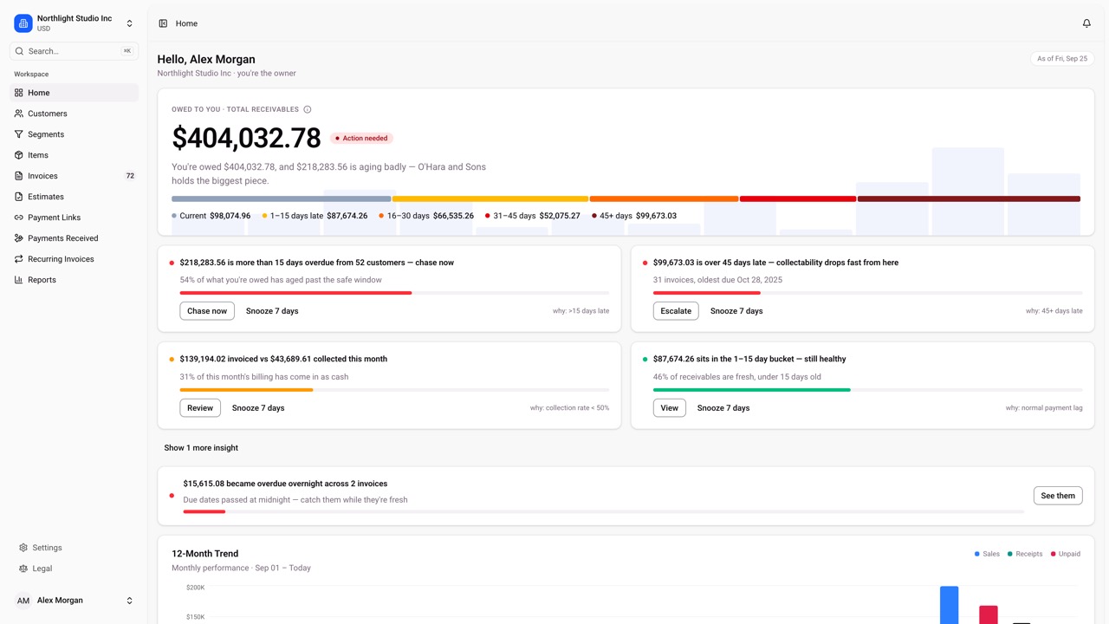1109x624 pixels.
Task: Click the Items box icon
Action: pyautogui.click(x=19, y=155)
